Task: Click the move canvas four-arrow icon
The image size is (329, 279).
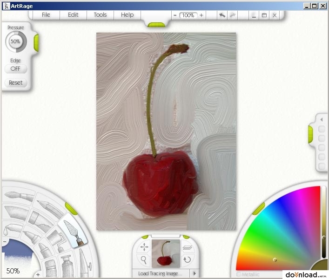Action: [x=144, y=247]
